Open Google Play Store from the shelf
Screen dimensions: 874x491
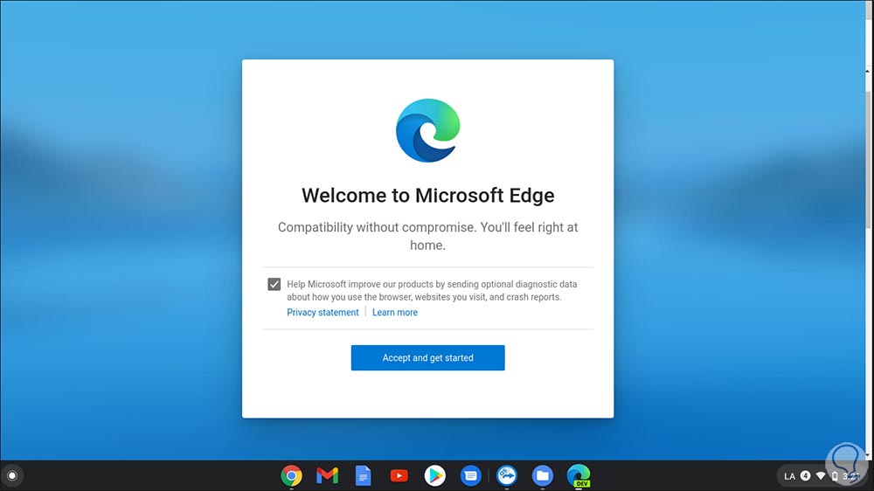pos(434,475)
